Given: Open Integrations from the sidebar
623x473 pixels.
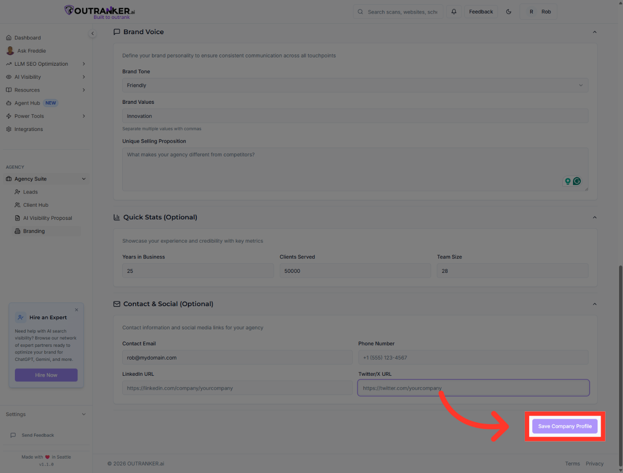Looking at the screenshot, I should pyautogui.click(x=28, y=129).
